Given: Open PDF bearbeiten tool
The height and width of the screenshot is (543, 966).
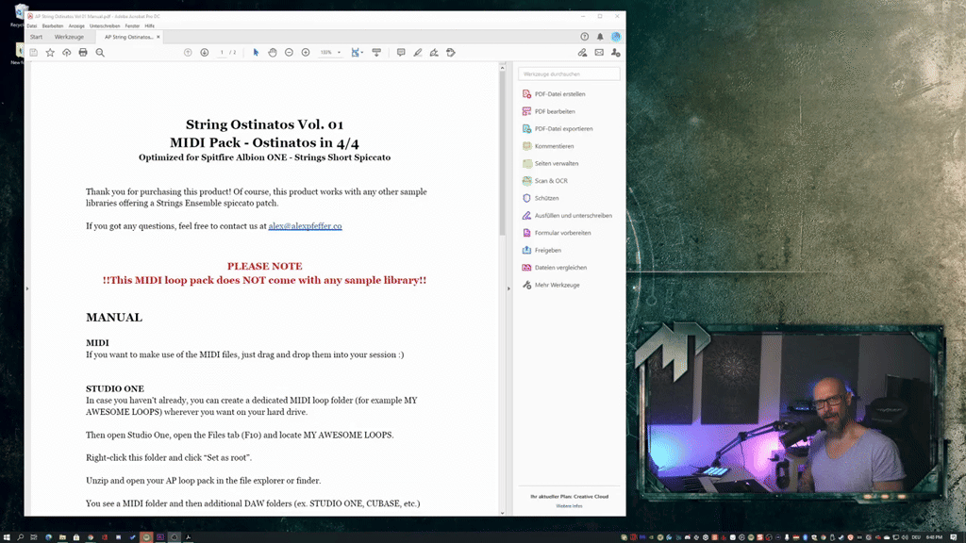Looking at the screenshot, I should coord(548,111).
